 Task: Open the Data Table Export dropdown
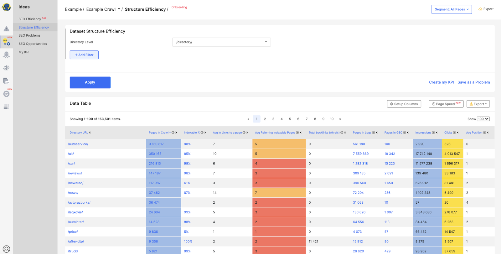(x=478, y=104)
